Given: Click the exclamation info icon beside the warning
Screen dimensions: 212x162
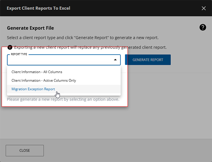Looking at the screenshot, I should tap(10, 47).
